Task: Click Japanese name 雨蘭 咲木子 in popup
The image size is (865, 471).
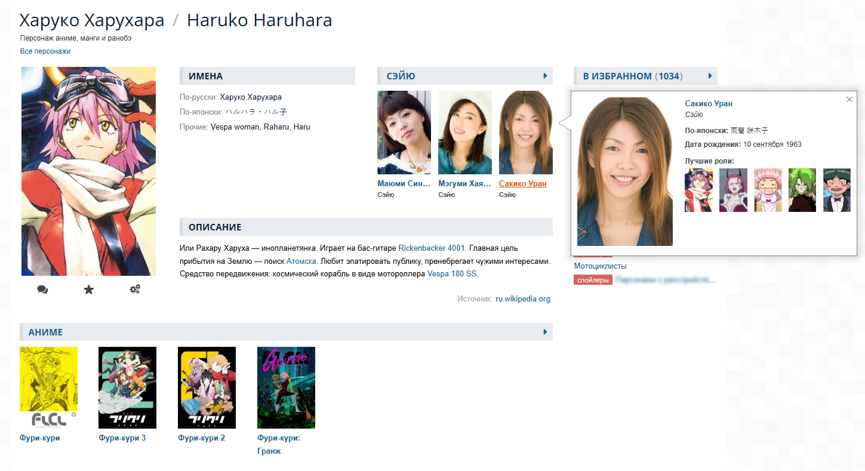Action: click(749, 130)
